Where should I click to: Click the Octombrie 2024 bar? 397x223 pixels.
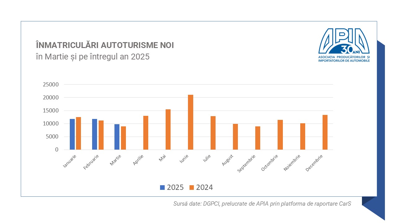[x=280, y=135]
